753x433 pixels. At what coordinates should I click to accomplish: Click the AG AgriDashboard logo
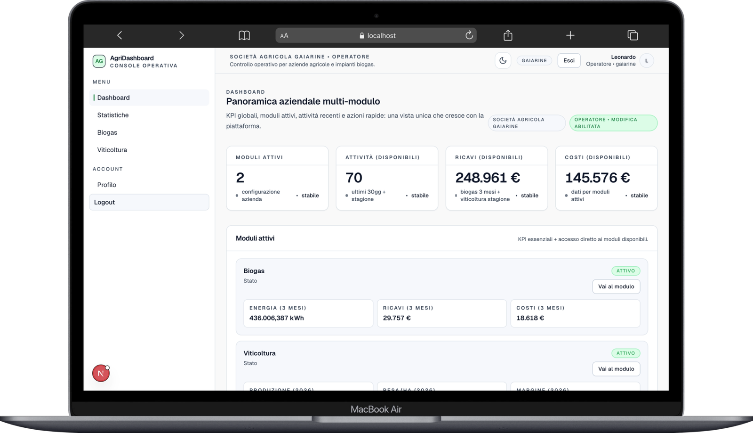coord(99,61)
